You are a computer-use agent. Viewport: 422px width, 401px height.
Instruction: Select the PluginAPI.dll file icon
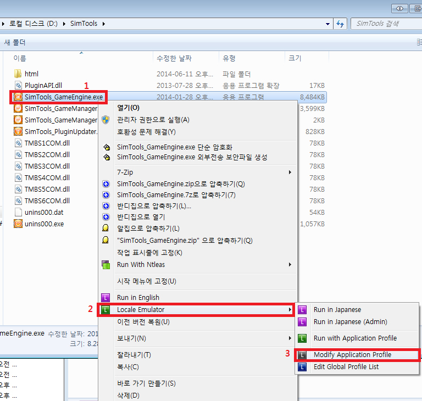click(x=18, y=85)
